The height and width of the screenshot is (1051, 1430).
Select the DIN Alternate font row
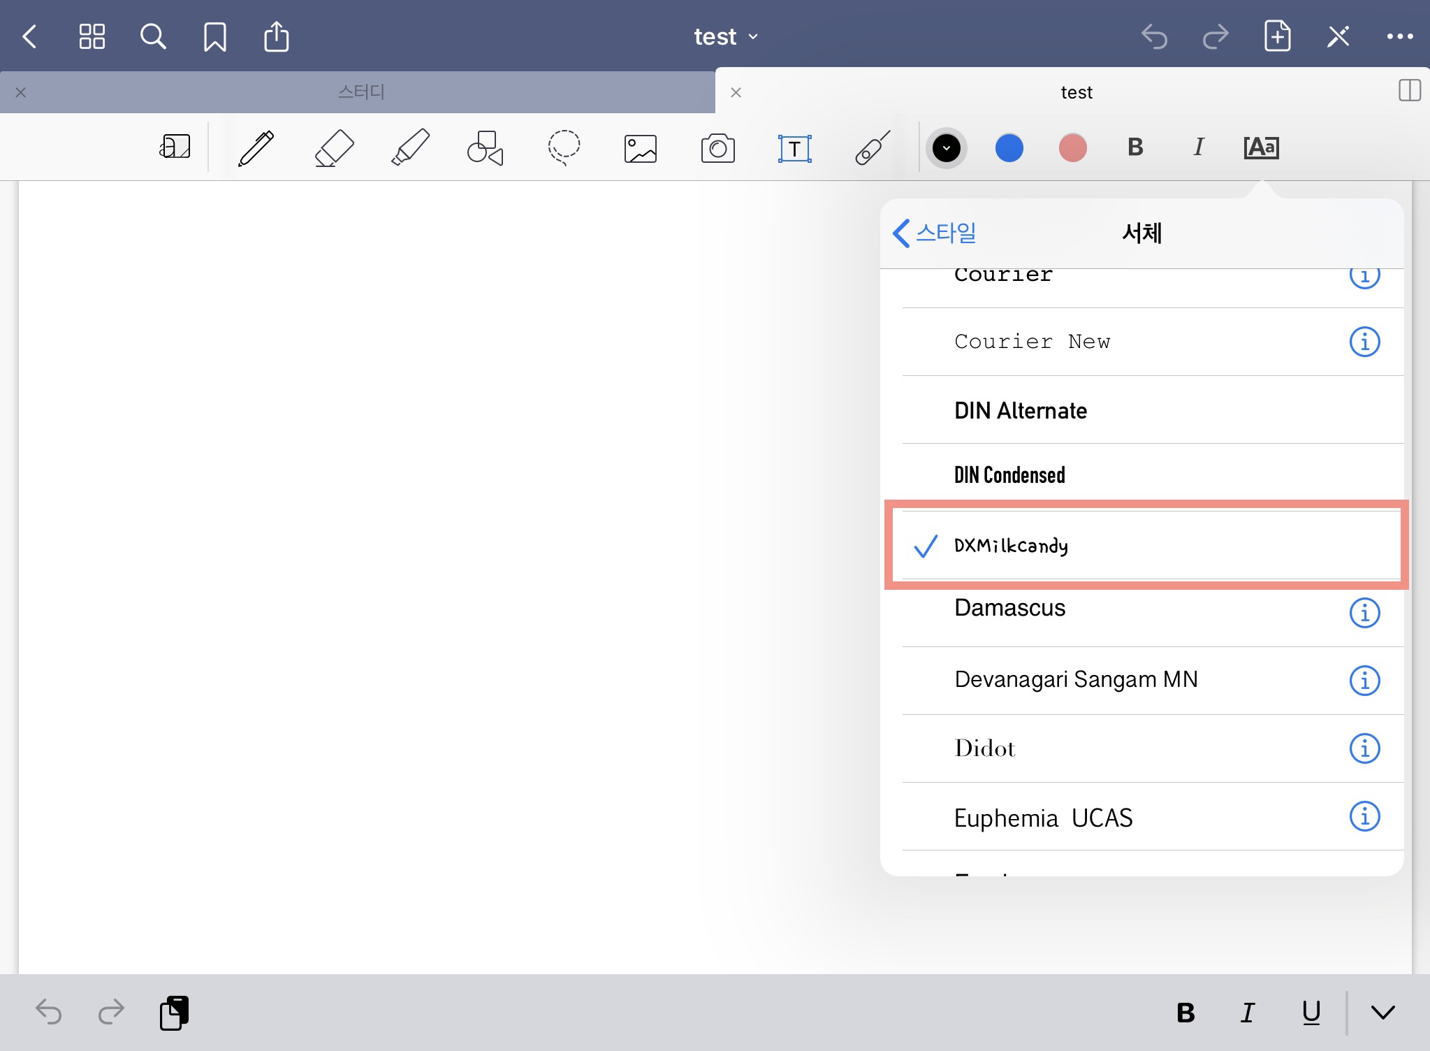tap(1021, 410)
